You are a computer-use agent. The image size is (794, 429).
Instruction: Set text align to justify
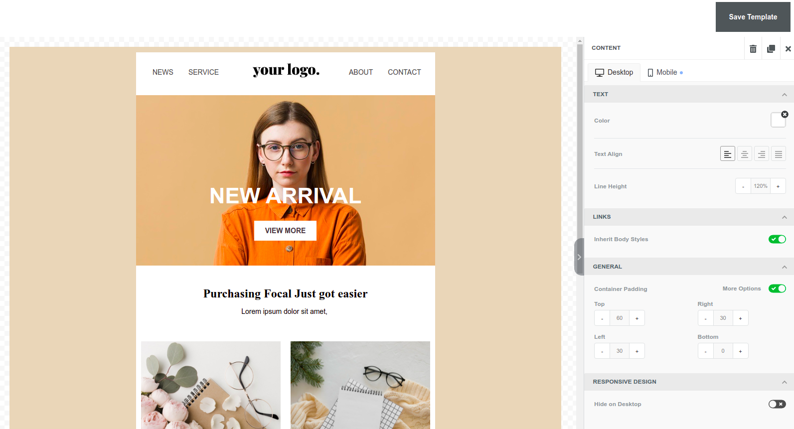pos(779,154)
